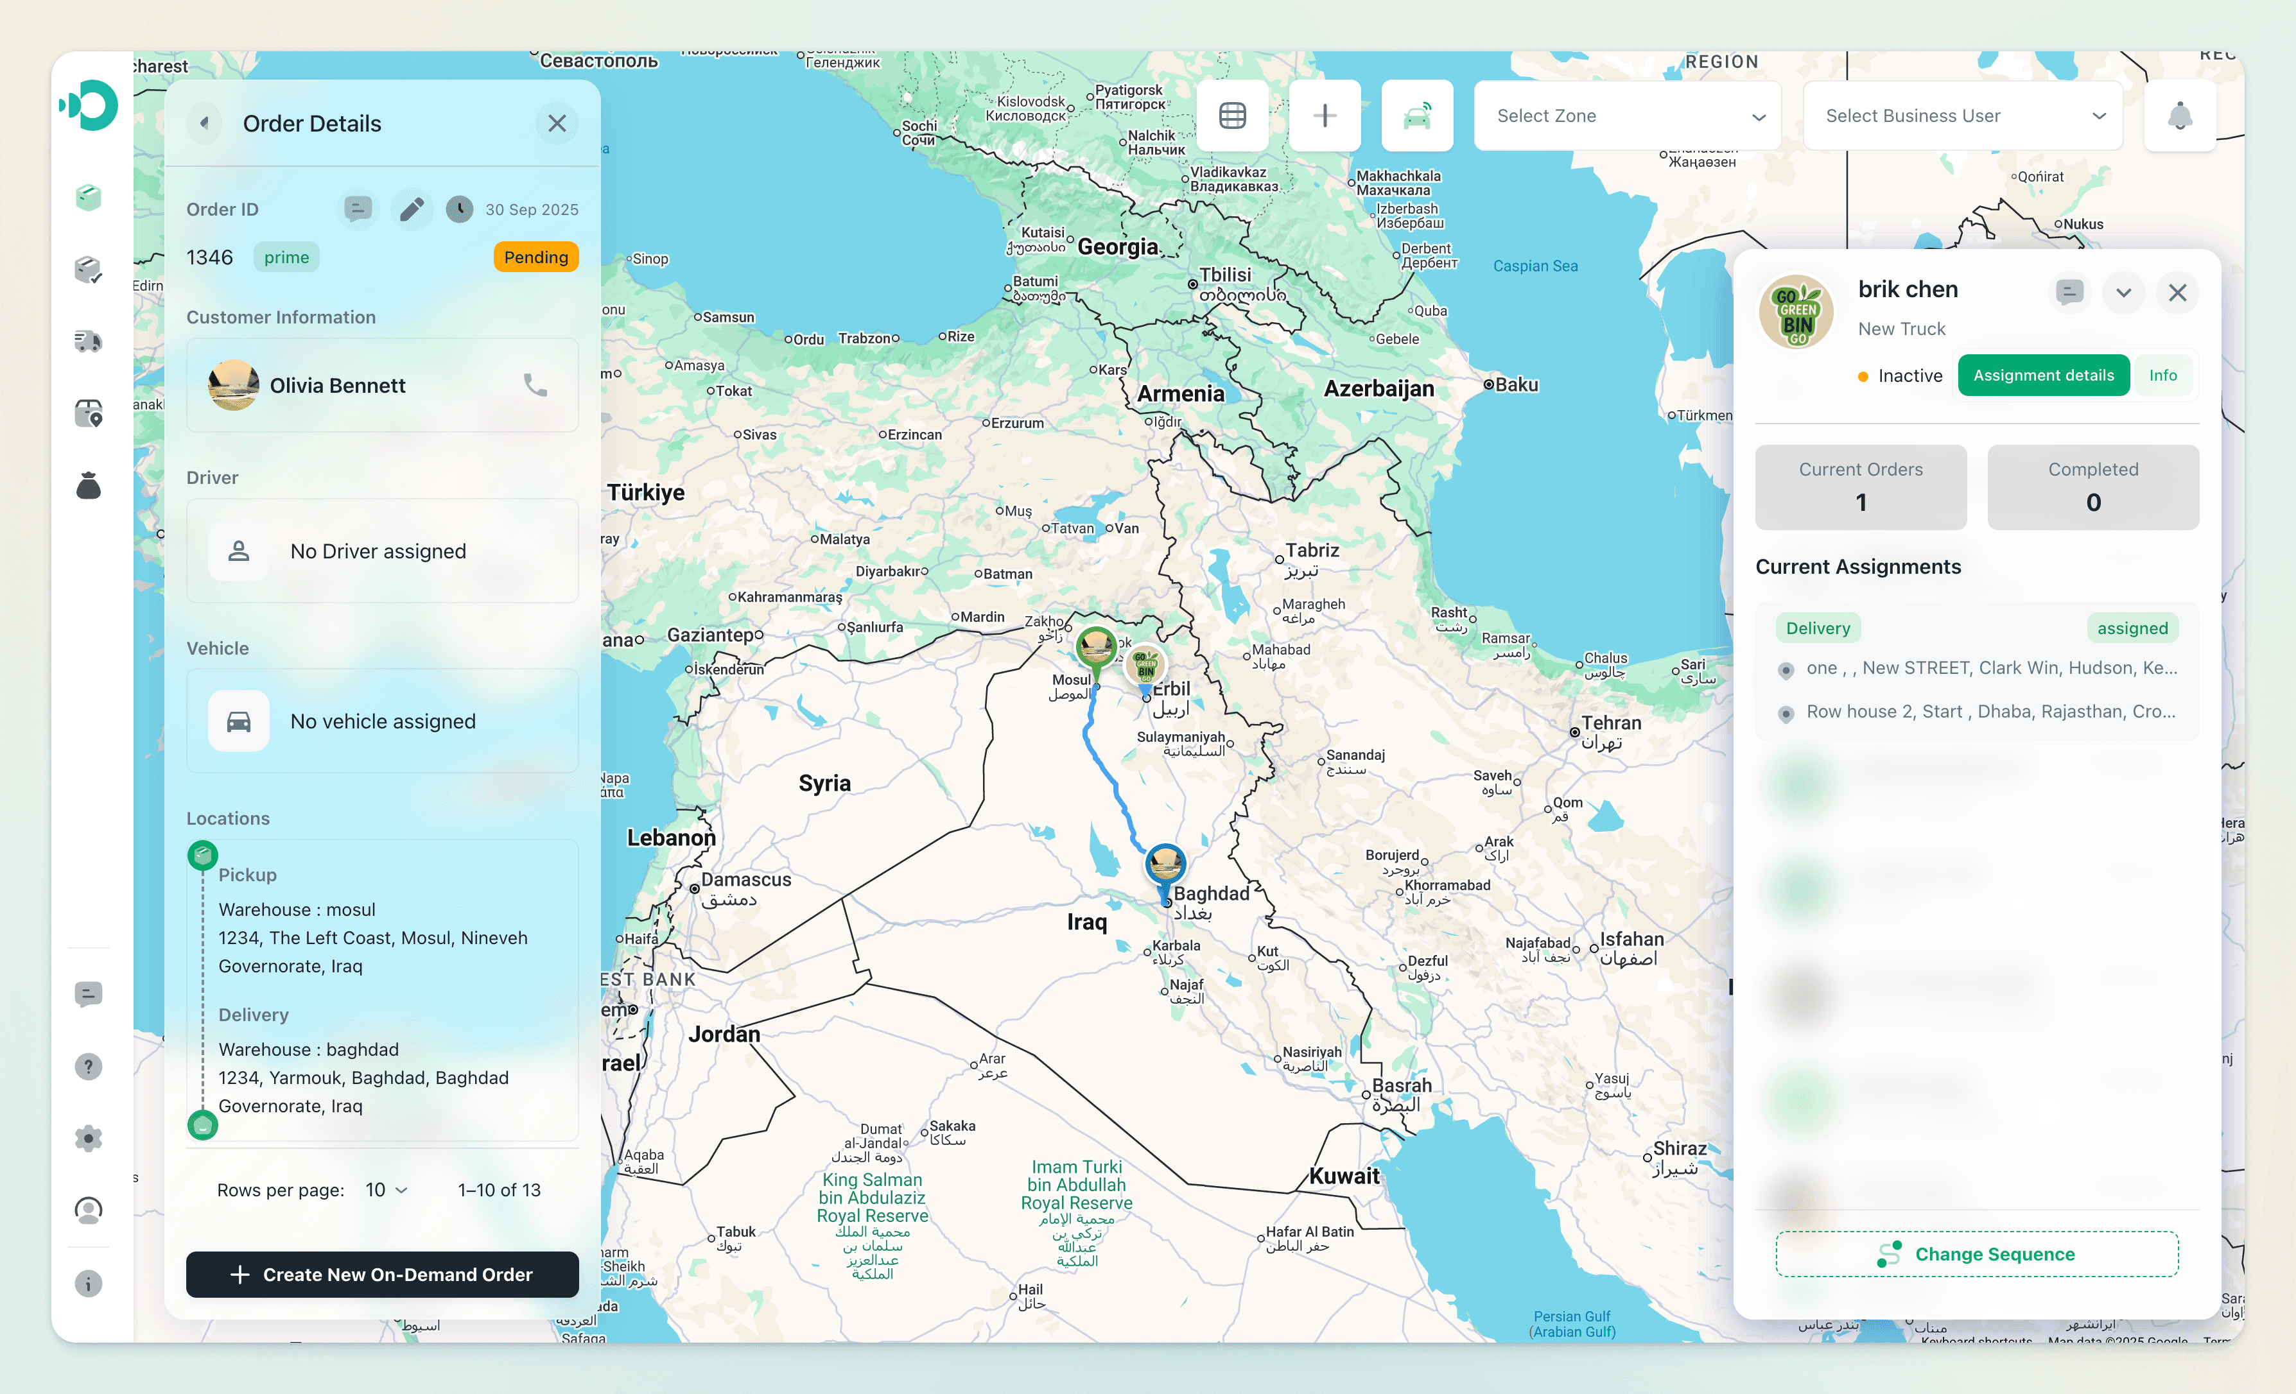The image size is (2296, 1394).
Task: Open order chat message icon
Action: [358, 209]
